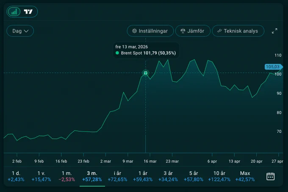This screenshot has height=192, width=288.
Task: Click the 2 mar axis date label
Action: click(105, 161)
